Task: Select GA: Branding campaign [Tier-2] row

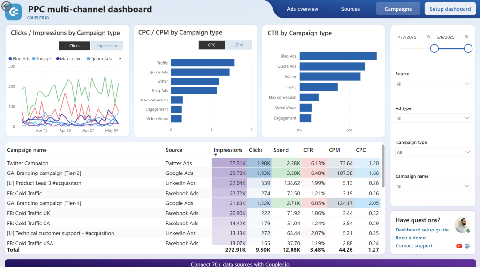Action: pos(194,173)
